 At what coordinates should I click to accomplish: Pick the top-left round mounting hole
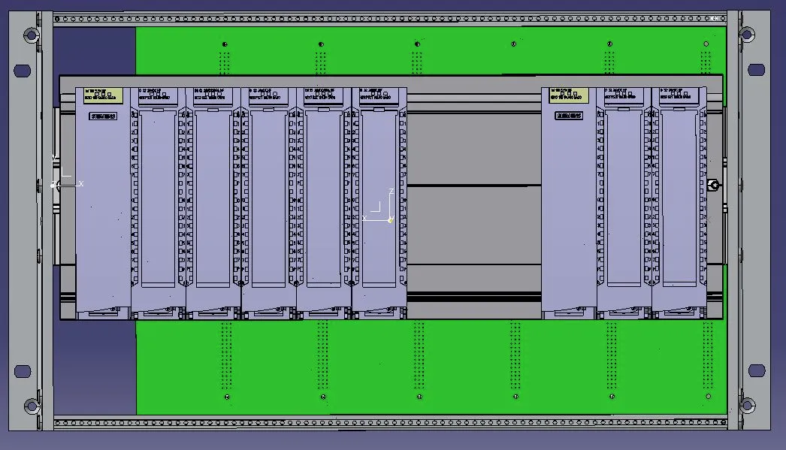tap(31, 35)
